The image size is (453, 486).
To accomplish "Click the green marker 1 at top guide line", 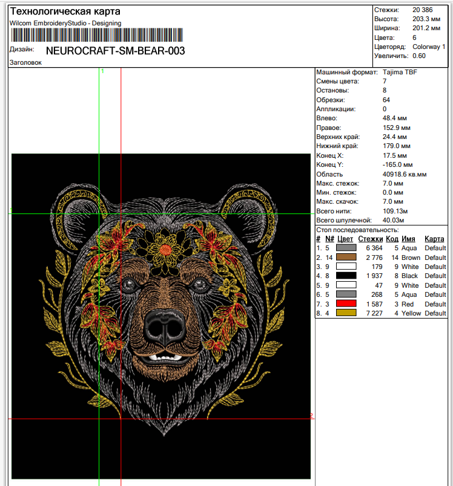I will [102, 71].
